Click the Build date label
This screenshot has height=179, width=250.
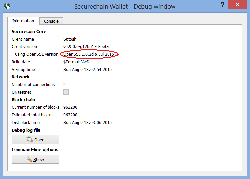point(21,62)
